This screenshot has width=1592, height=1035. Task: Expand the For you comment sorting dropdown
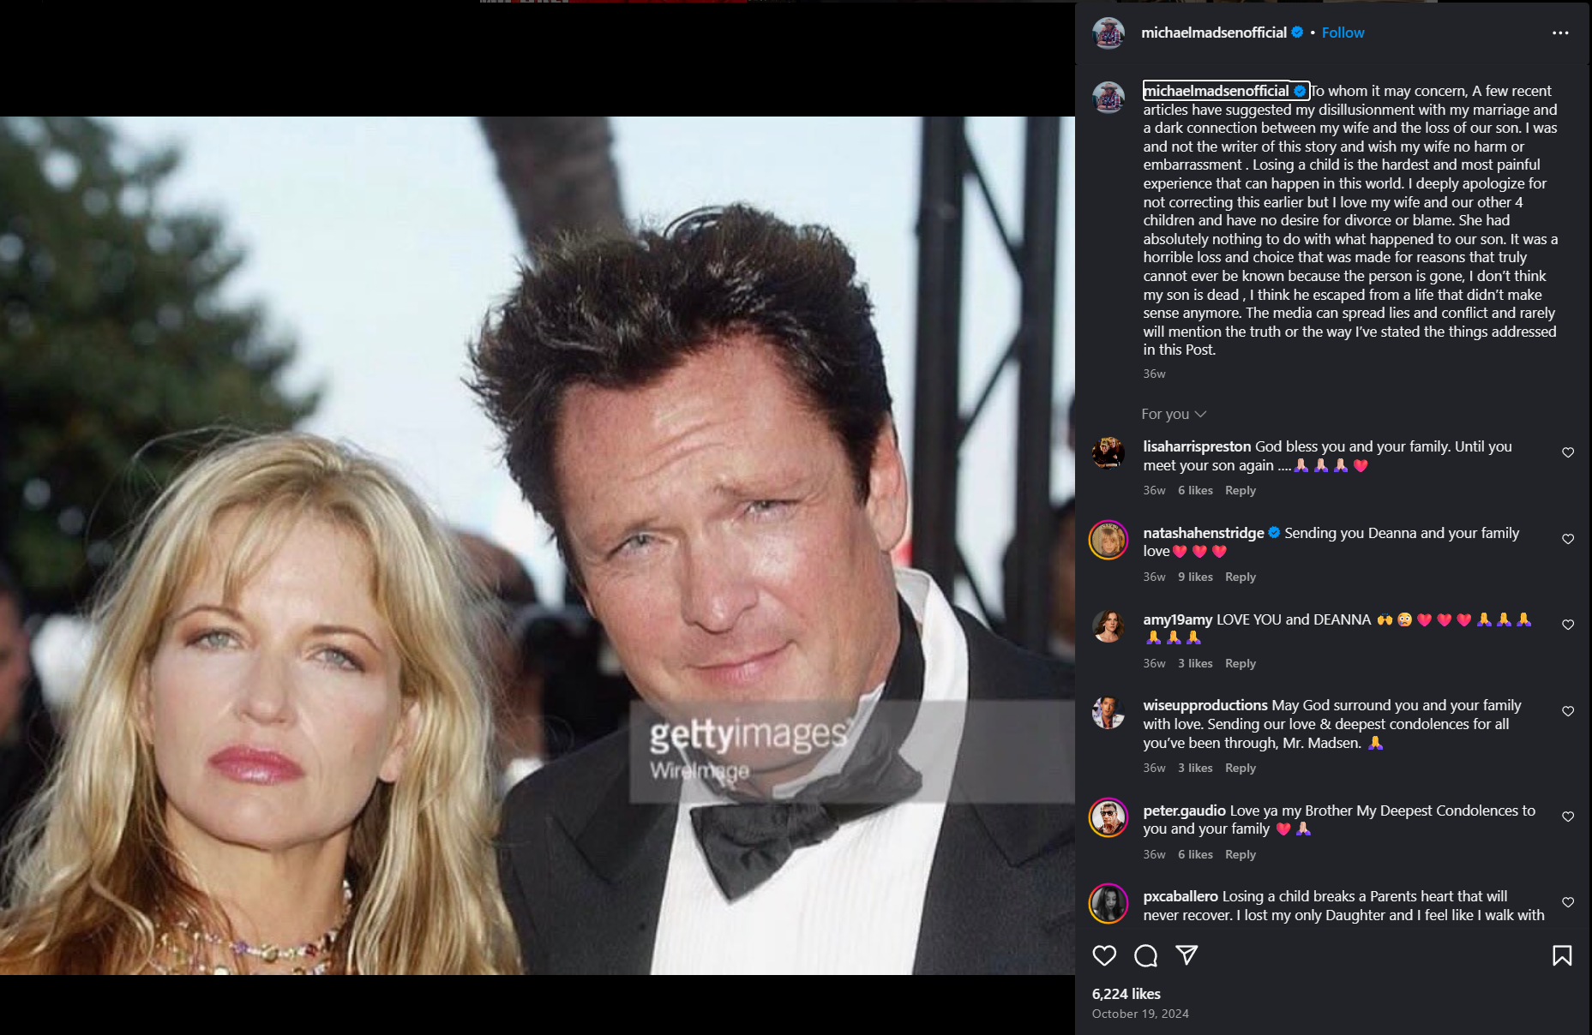click(x=1174, y=414)
